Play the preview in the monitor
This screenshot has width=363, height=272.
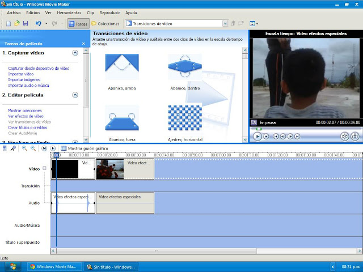click(258, 137)
